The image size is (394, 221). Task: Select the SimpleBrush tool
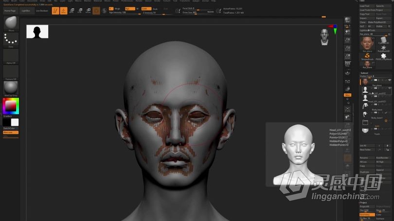click(367, 56)
